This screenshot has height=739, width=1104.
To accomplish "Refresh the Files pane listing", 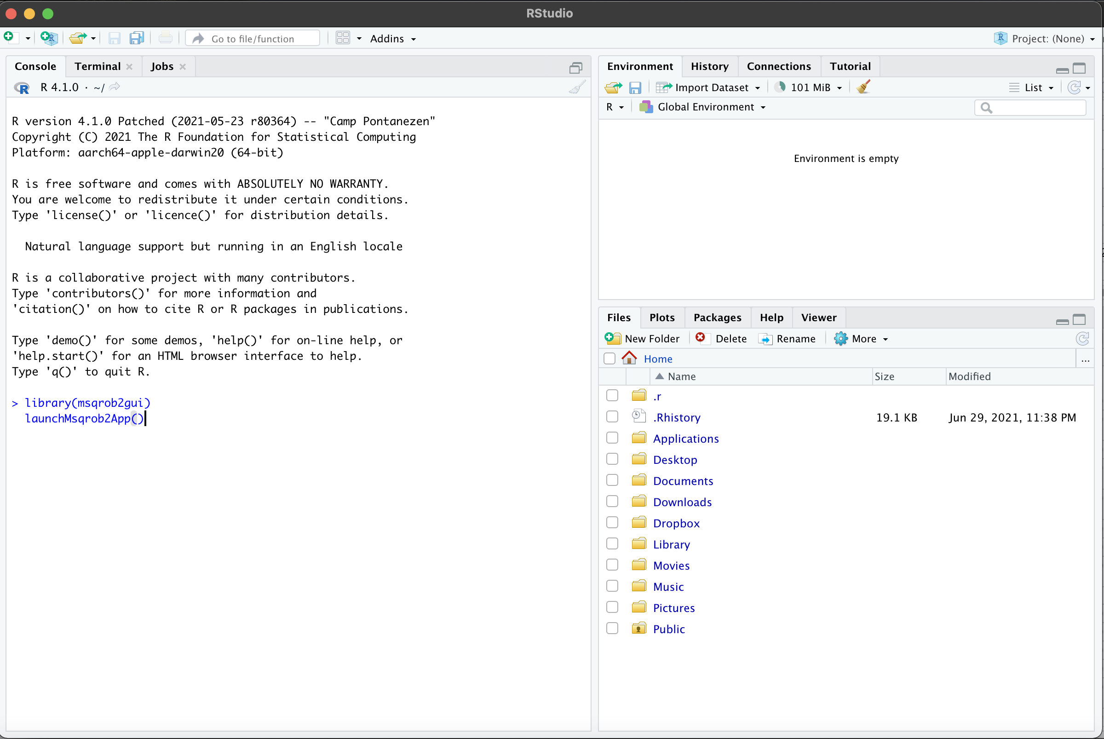I will click(1082, 338).
